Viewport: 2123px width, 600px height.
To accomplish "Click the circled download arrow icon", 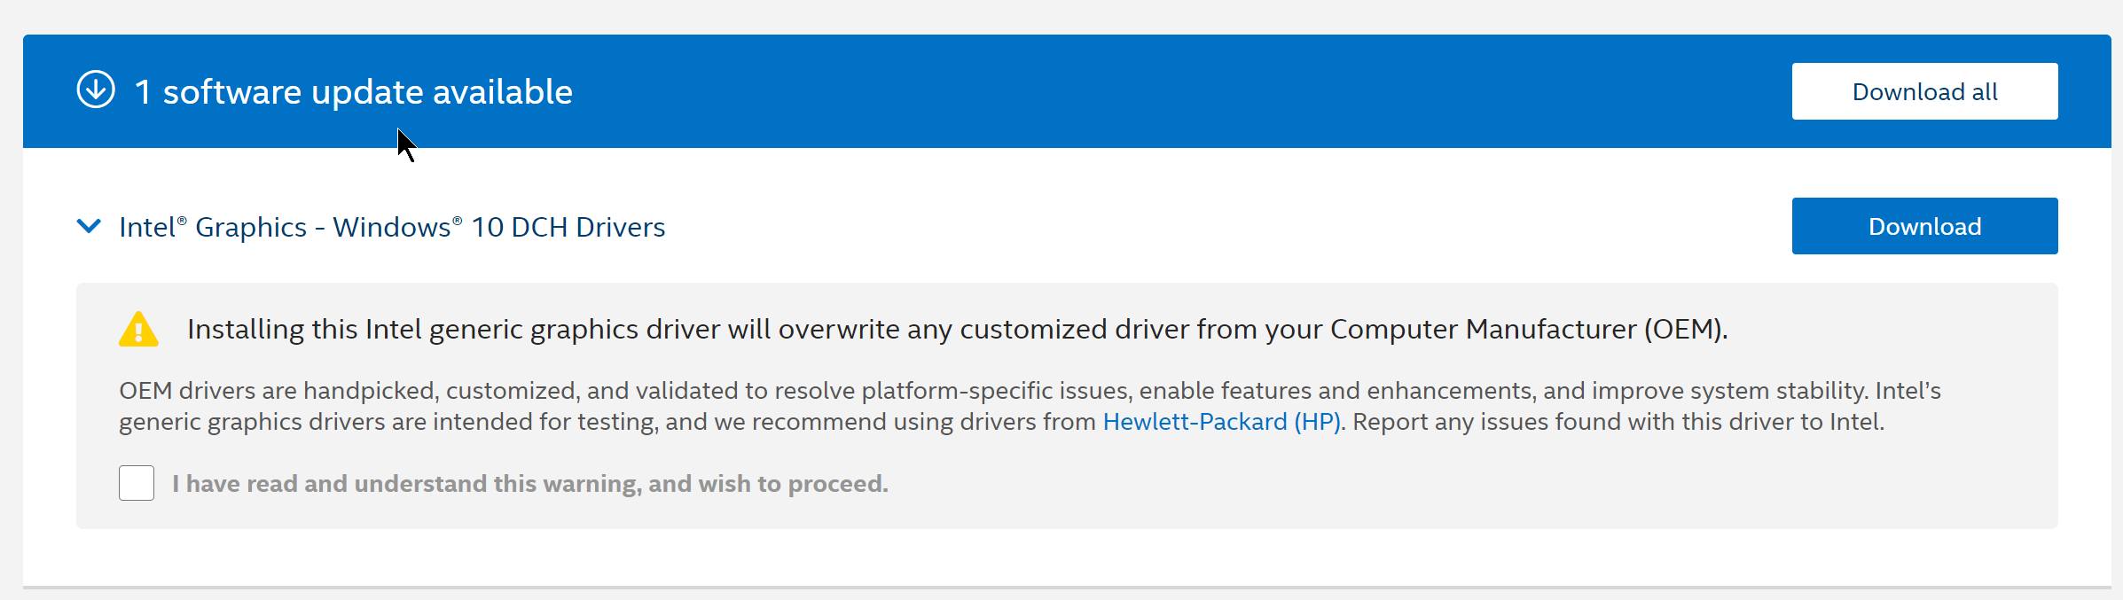I will 96,90.
